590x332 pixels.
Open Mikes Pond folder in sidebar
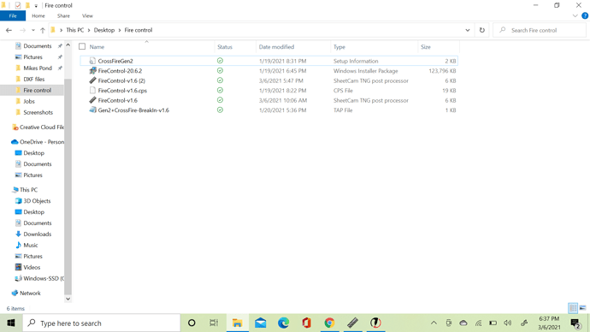pyautogui.click(x=38, y=68)
